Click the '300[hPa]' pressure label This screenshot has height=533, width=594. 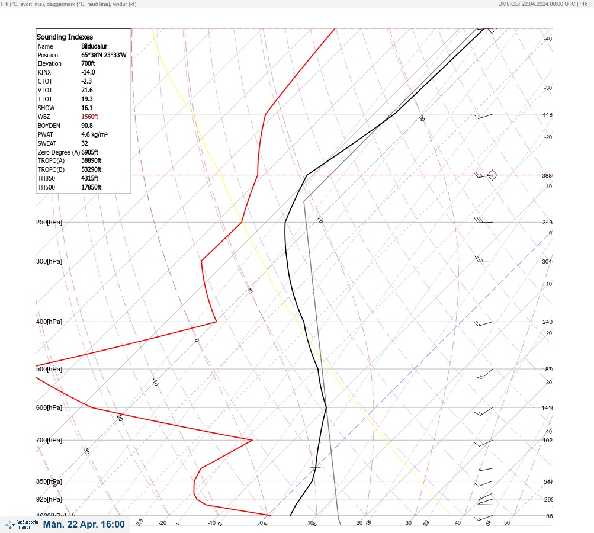(49, 261)
